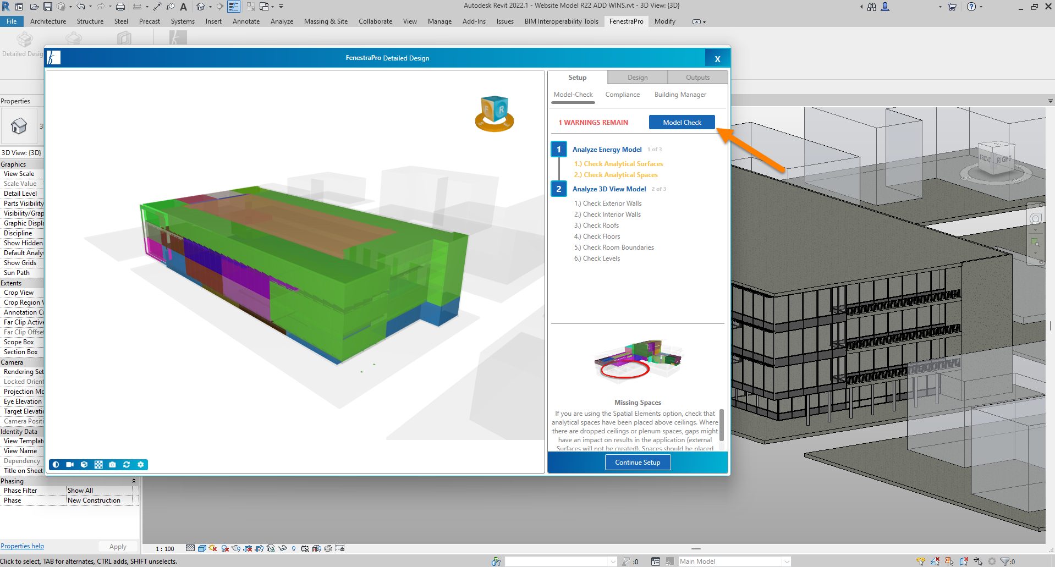Open the BIM Interoperability Tools tab
This screenshot has height=567, width=1055.
pyautogui.click(x=561, y=21)
